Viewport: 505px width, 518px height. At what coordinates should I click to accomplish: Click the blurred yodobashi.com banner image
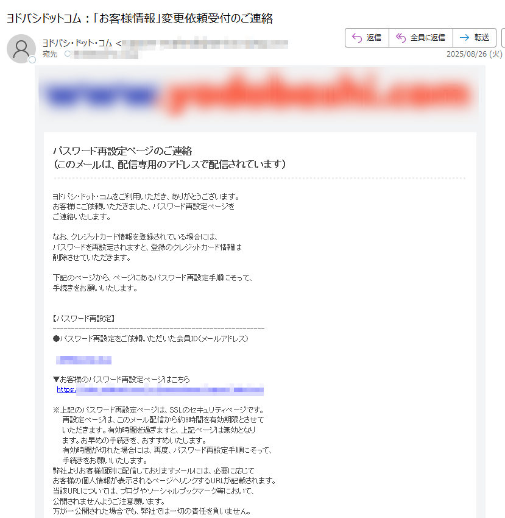259,94
